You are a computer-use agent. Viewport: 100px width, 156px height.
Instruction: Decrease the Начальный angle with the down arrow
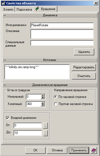click(x=43, y=98)
